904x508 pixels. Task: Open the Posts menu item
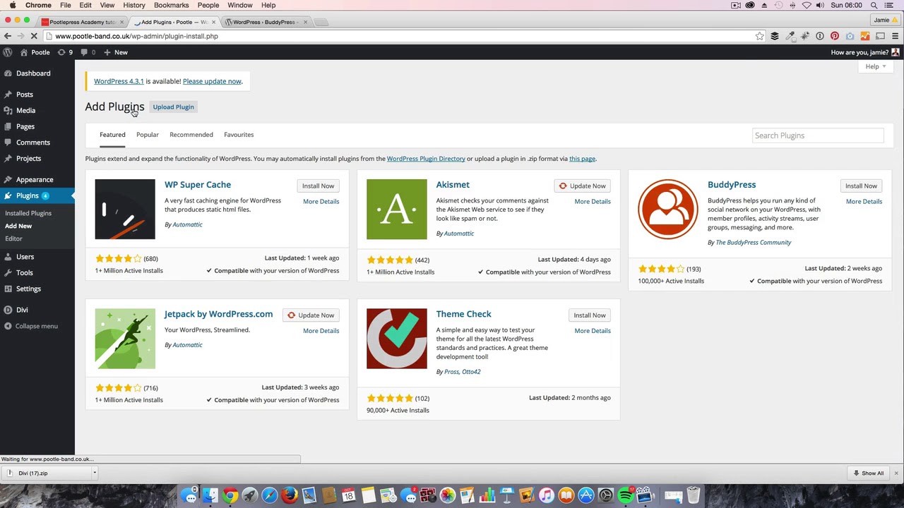point(25,95)
